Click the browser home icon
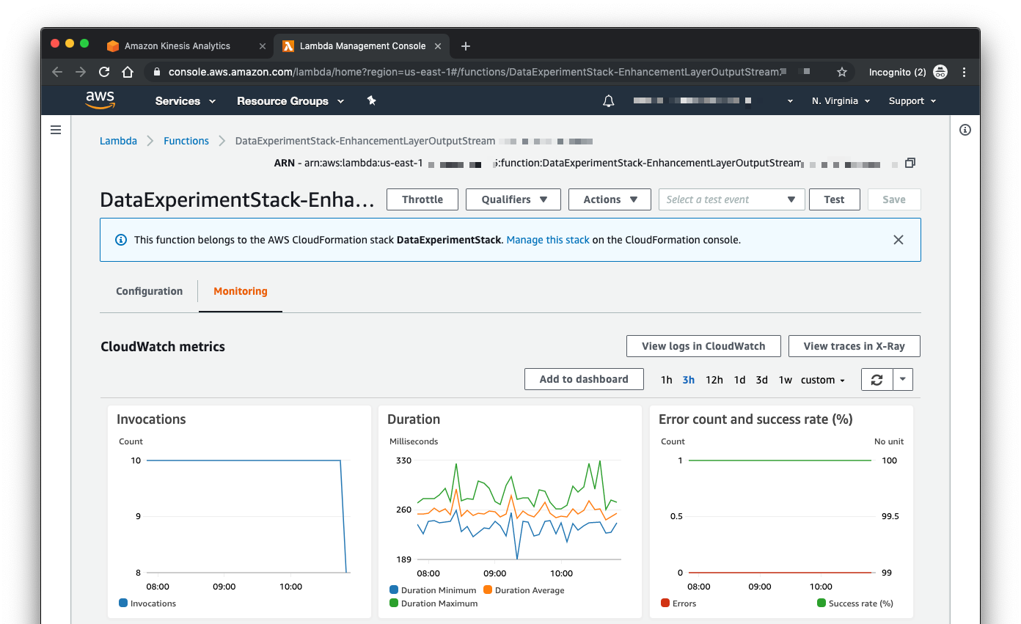This screenshot has height=624, width=1021. (128, 72)
